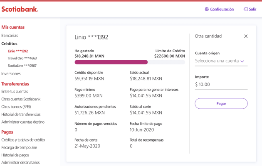The image size is (262, 166).
Task: Click the Fecha de corte 21-May-2020
Action: [87, 146]
